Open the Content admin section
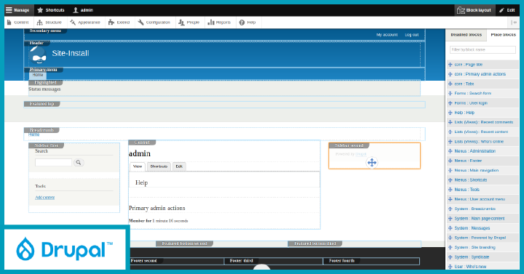524x274 pixels. pos(17,23)
